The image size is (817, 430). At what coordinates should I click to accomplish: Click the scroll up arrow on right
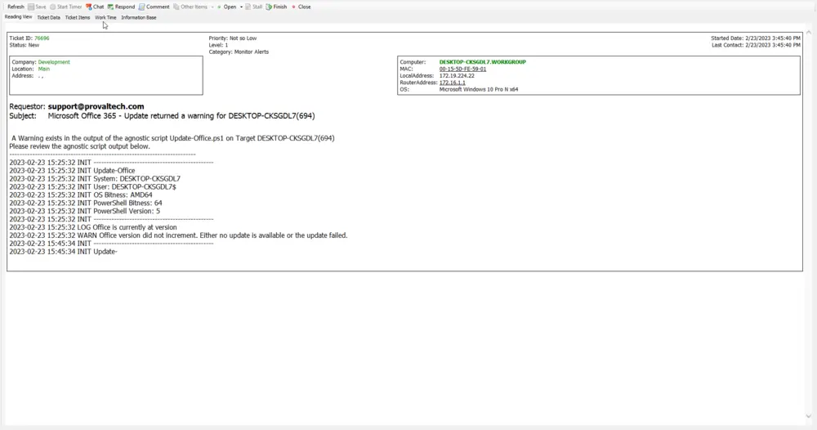[x=809, y=33]
